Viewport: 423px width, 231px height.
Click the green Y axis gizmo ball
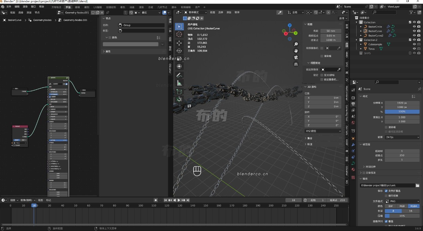click(296, 33)
